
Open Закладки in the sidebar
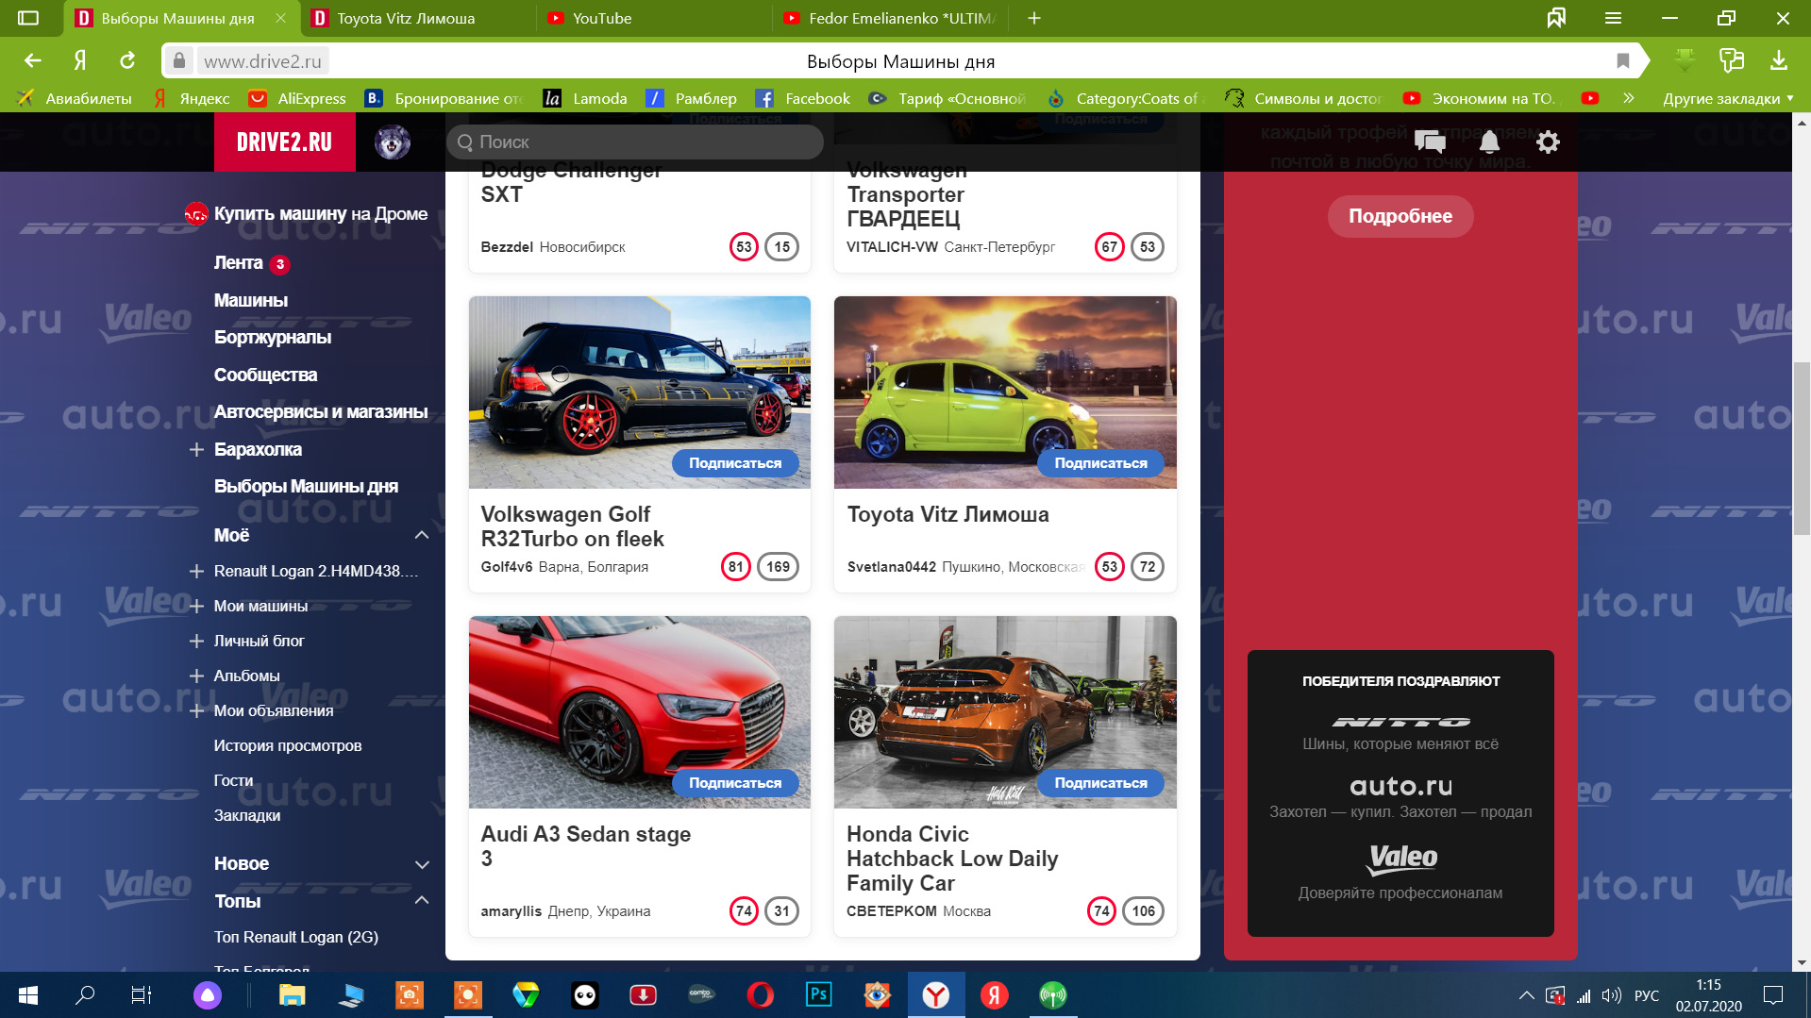[x=247, y=815]
